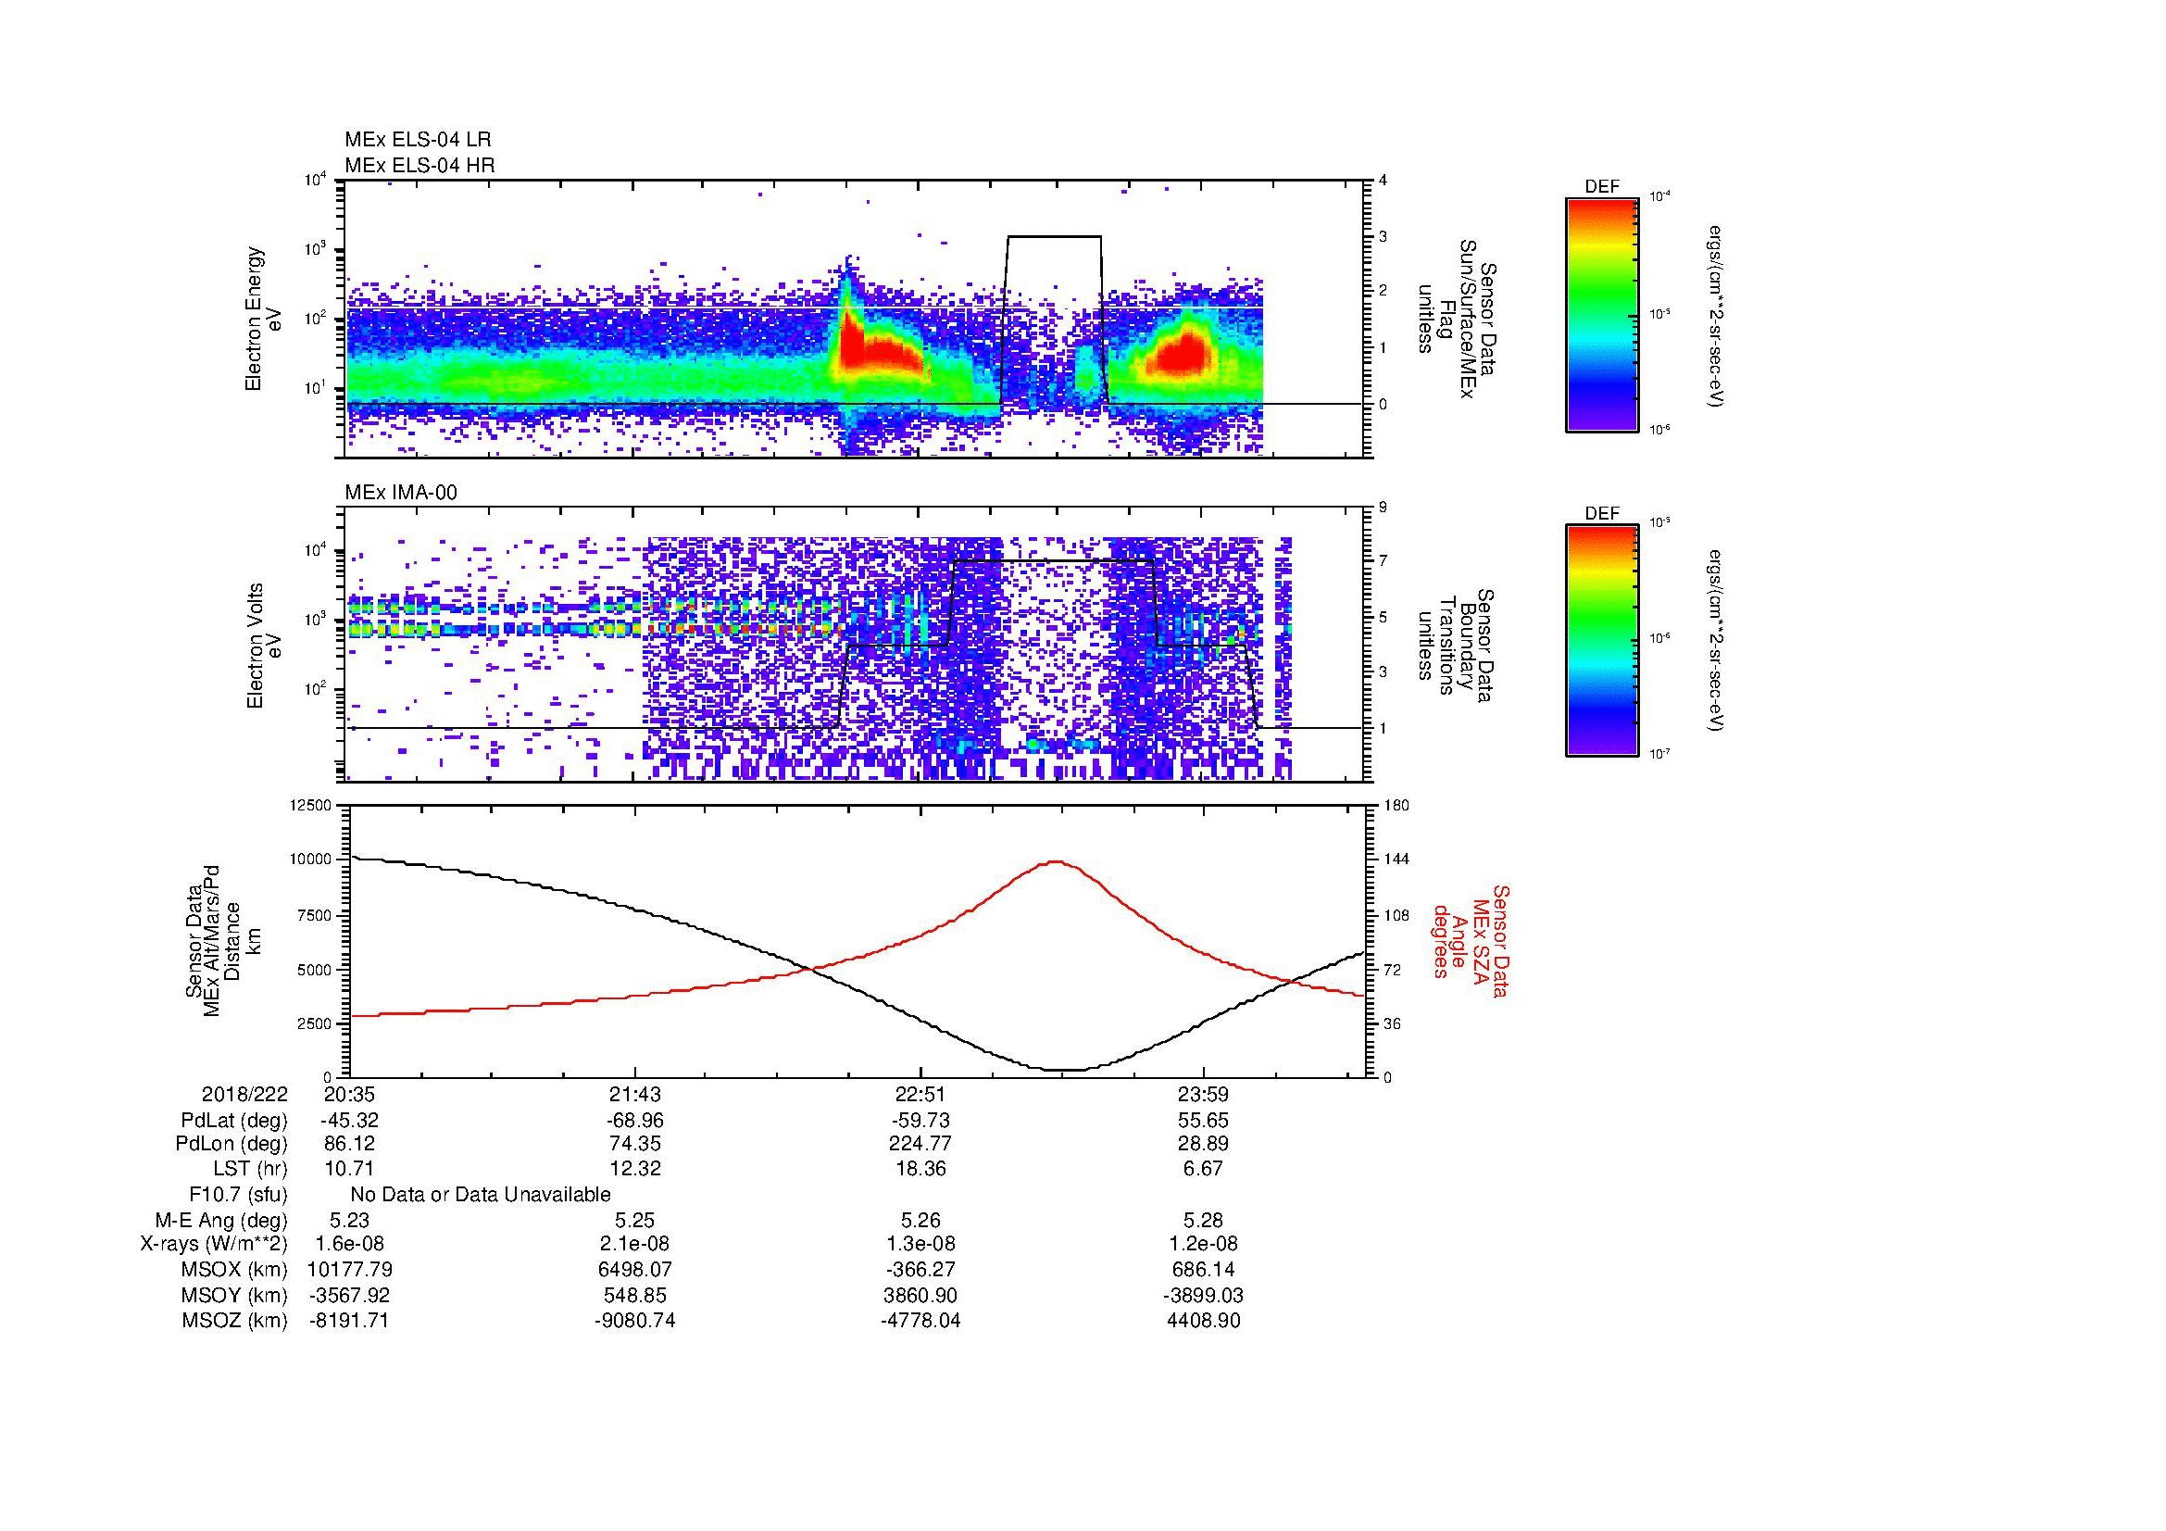This screenshot has width=2166, height=1531.
Task: Click MSOX value '-366.27'
Action: click(920, 1270)
